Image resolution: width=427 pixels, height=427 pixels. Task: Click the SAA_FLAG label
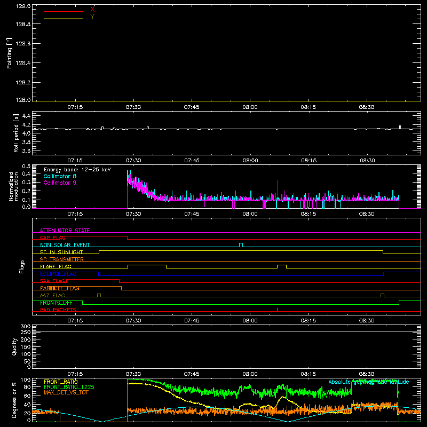[52, 281]
